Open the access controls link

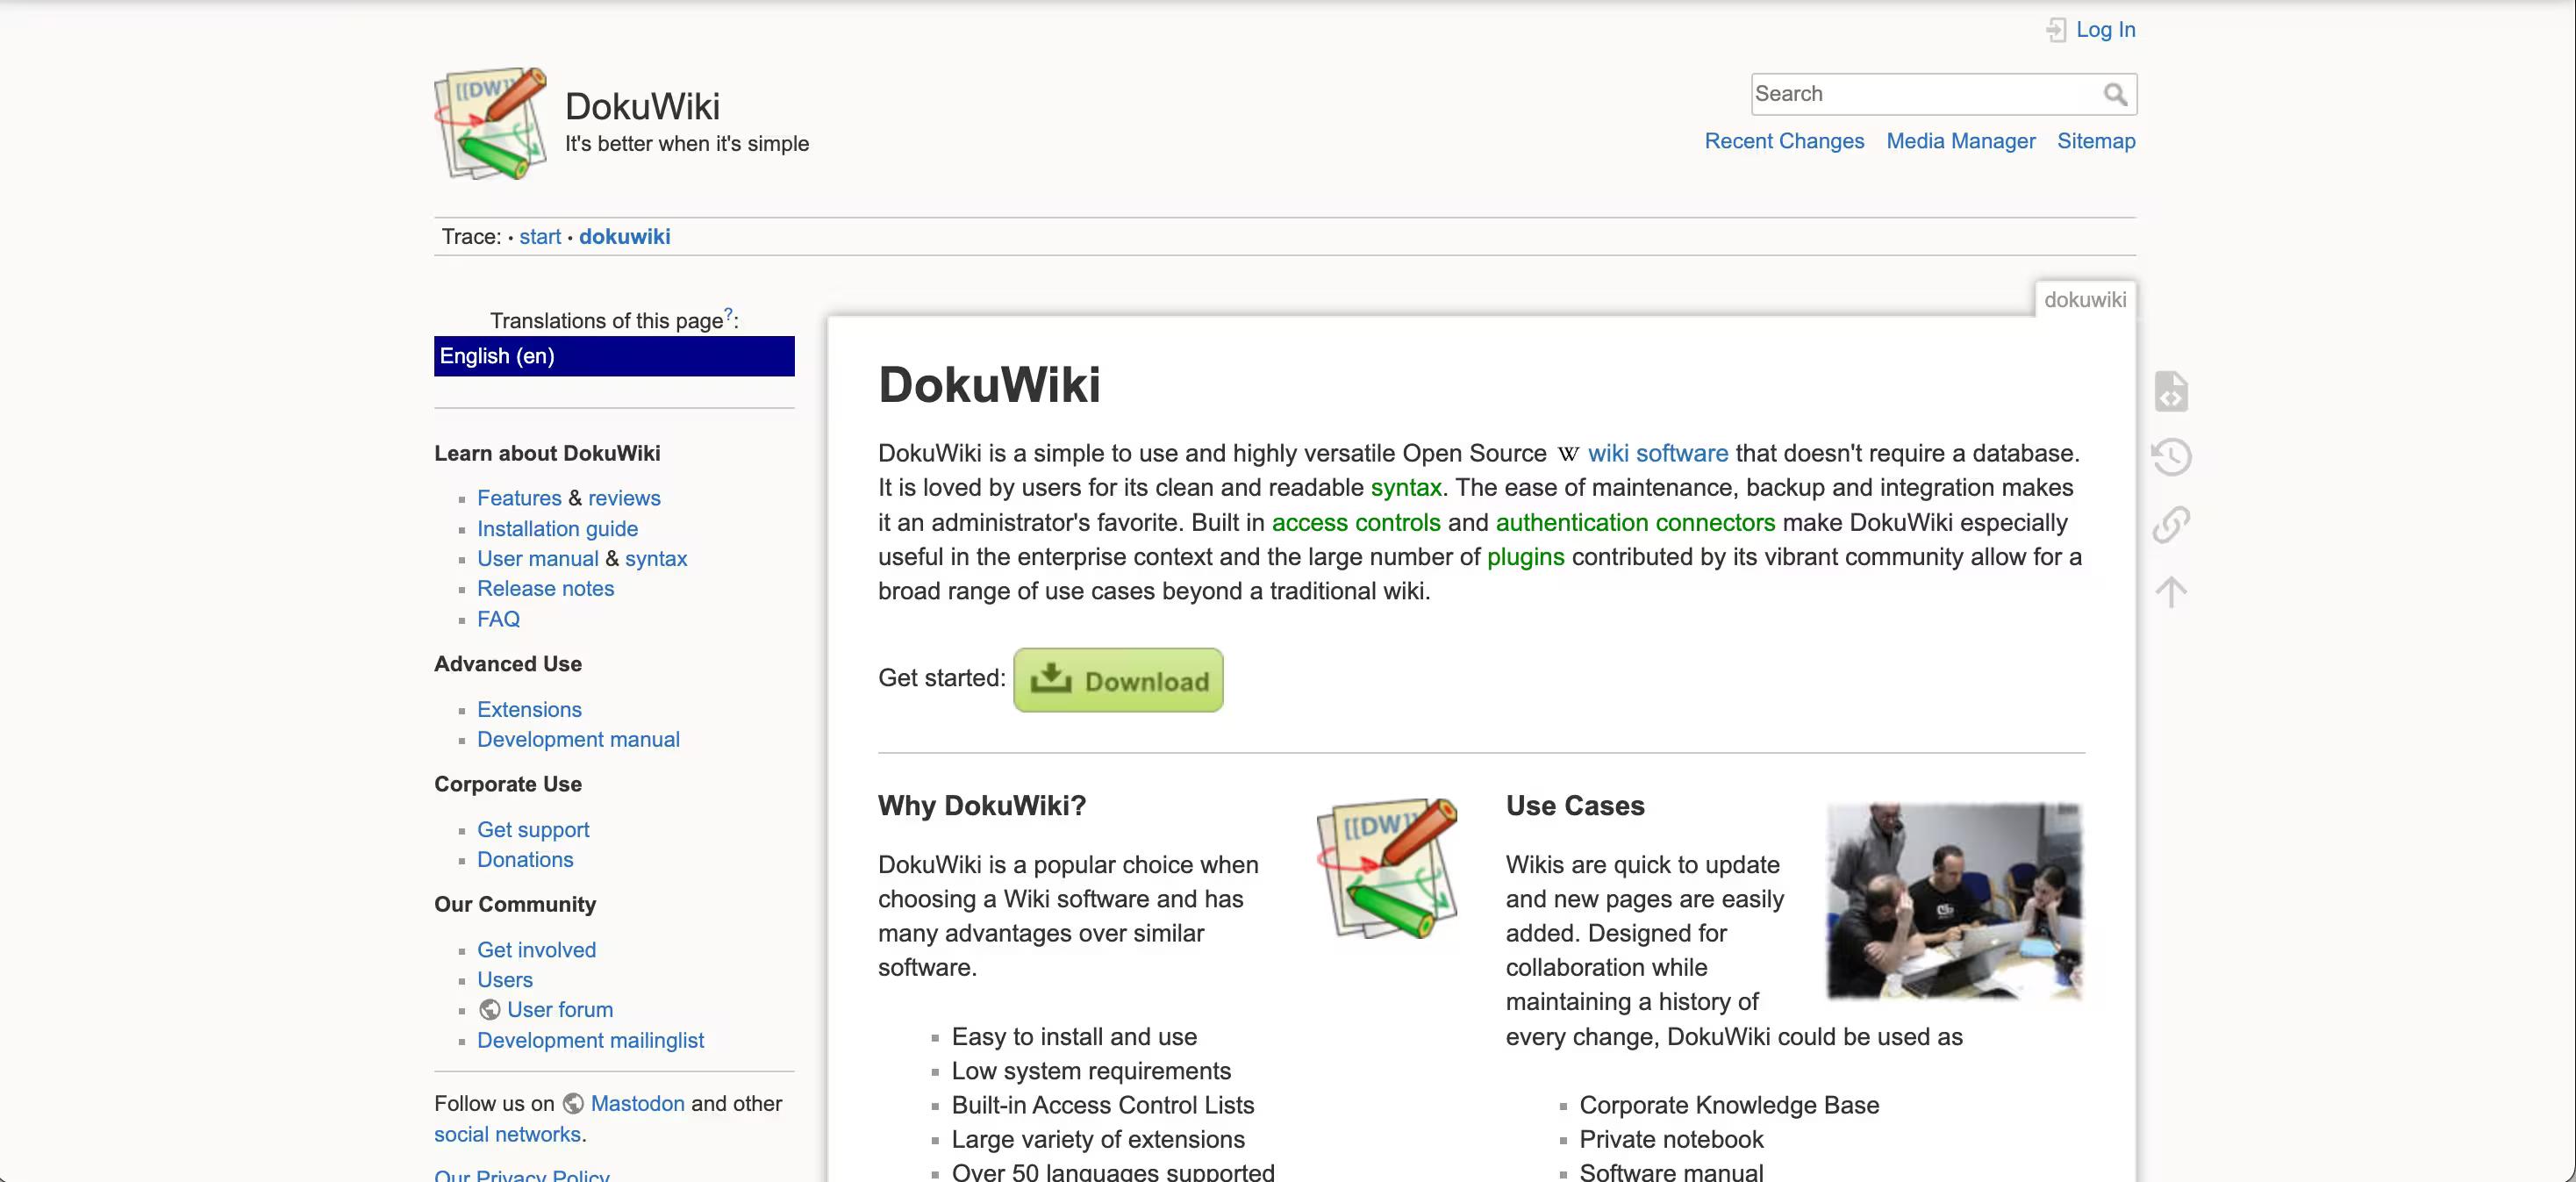pos(1356,523)
